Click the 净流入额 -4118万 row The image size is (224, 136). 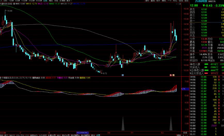pos(207,64)
